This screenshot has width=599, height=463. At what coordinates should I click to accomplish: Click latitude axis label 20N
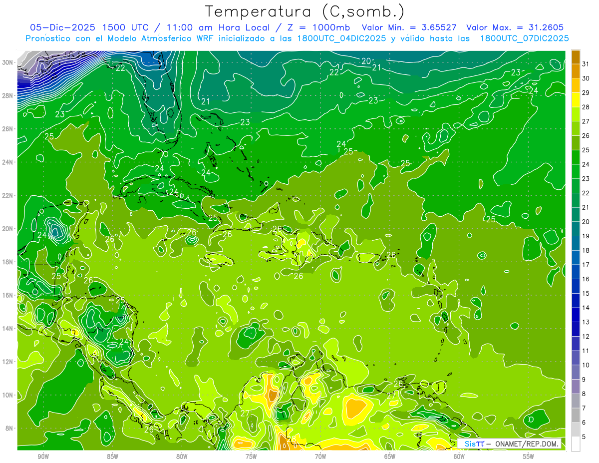(x=7, y=229)
